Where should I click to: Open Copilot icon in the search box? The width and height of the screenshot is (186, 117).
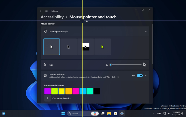(95, 113)
